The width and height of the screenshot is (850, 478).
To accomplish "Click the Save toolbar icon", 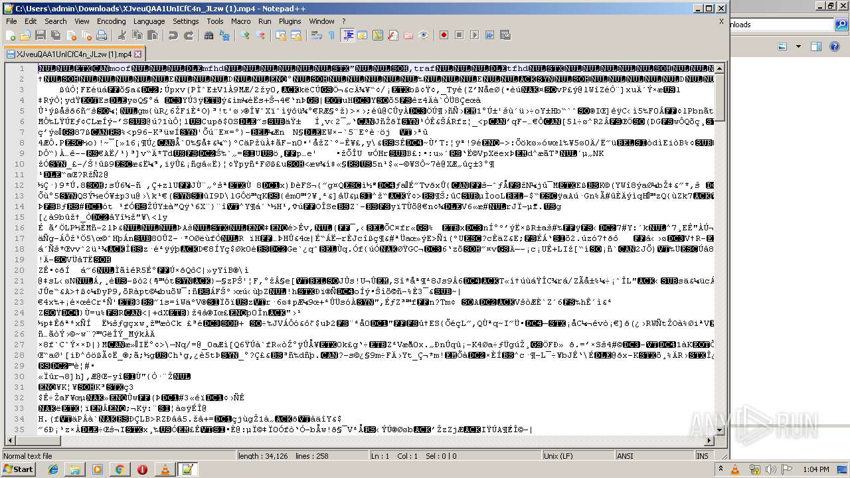I will coord(40,35).
